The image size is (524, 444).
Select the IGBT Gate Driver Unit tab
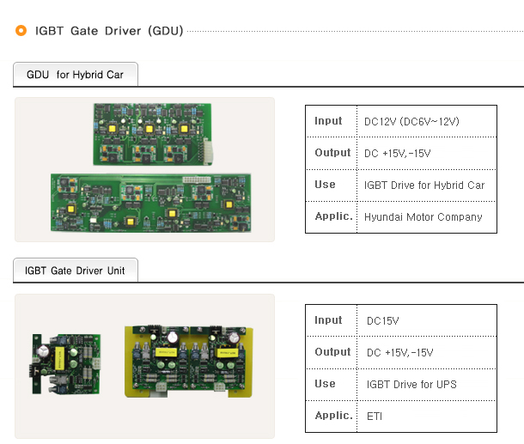pos(76,271)
